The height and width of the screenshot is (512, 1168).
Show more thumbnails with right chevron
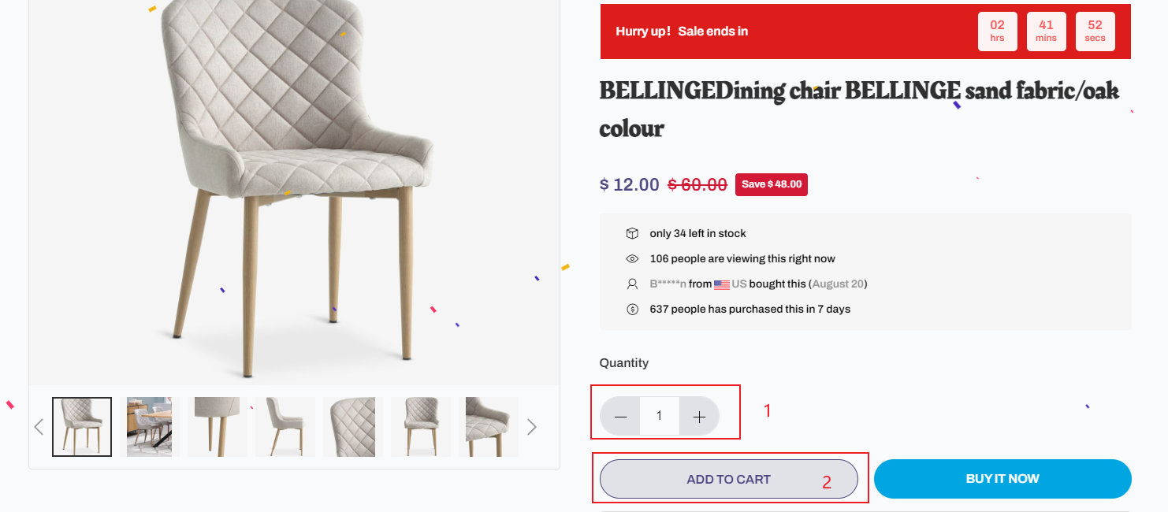(x=532, y=427)
